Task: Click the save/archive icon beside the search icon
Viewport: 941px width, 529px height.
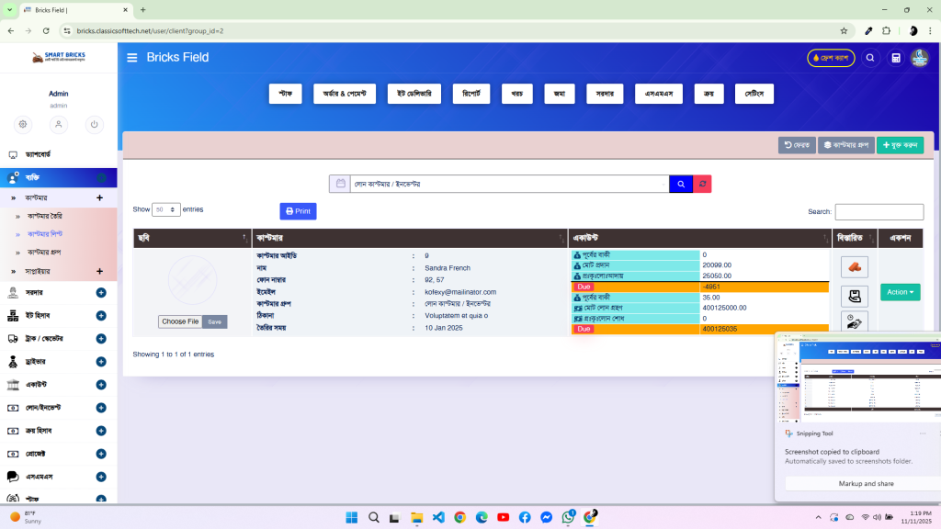Action: [895, 57]
